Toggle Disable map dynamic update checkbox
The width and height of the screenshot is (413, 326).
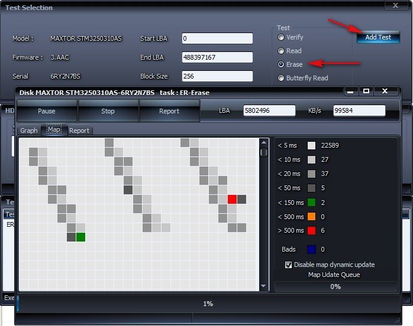289,265
